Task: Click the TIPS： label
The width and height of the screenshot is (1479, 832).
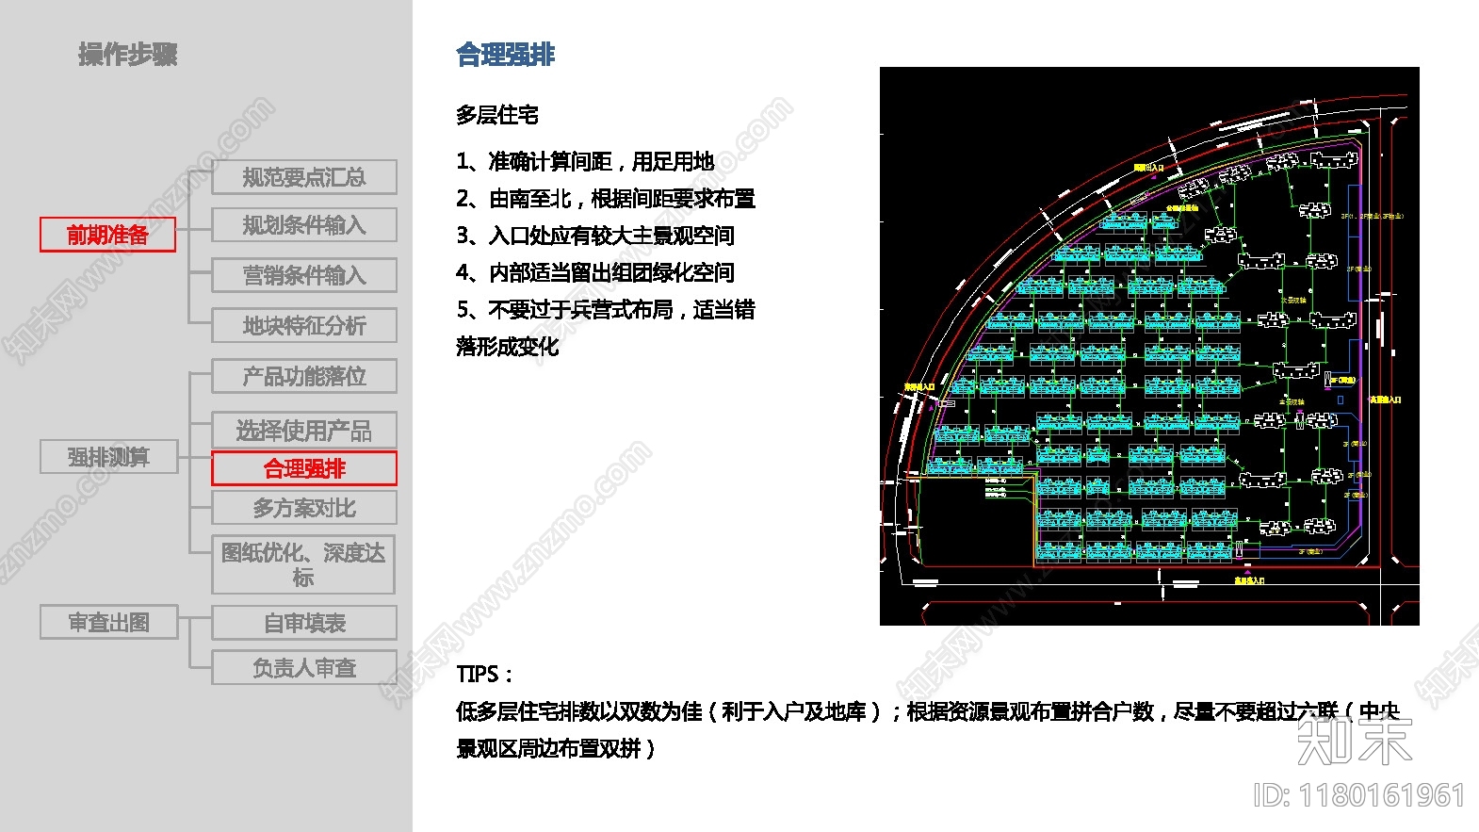Action: pos(485,674)
